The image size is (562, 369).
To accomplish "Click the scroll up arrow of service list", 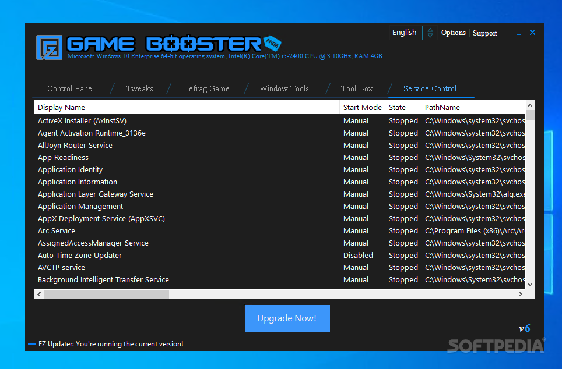I will point(530,105).
